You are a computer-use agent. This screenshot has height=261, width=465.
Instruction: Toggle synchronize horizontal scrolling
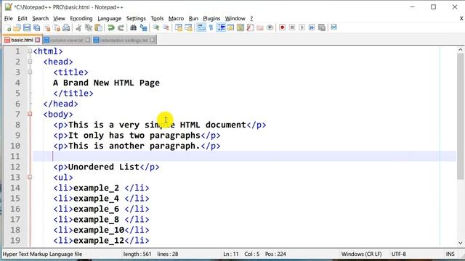pos(189,28)
